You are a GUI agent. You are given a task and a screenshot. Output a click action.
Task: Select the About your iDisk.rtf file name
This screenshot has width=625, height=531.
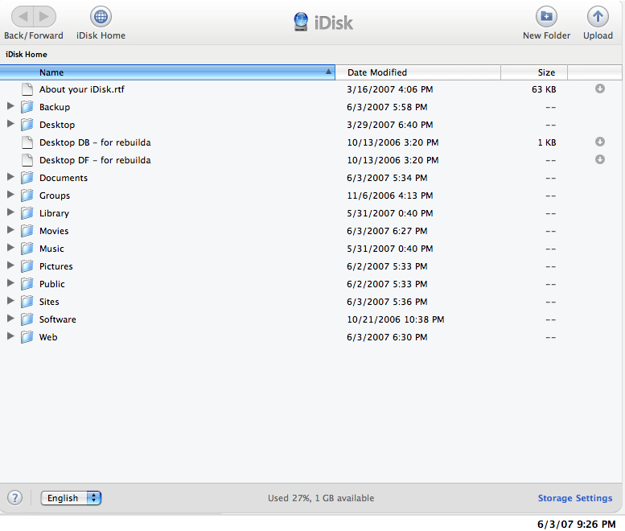point(82,89)
